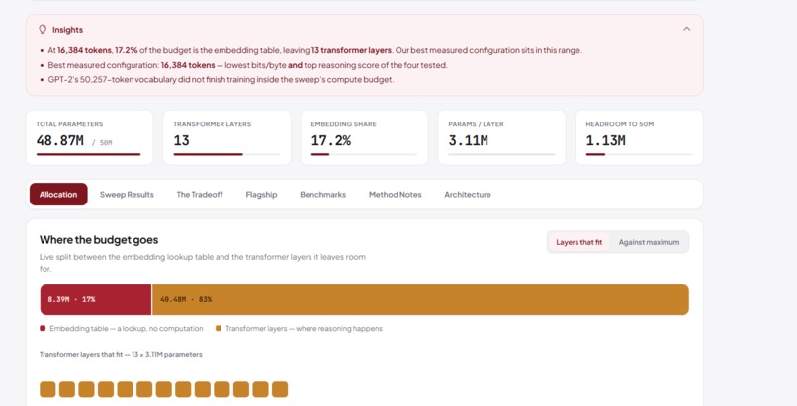The image size is (797, 406).
Task: Click the Headroom to 50M progress bar
Action: [639, 154]
